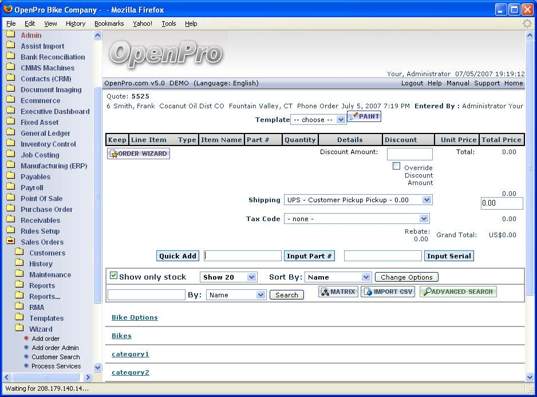
Task: Uncheck the Show only stock checkbox
Action: coord(113,276)
